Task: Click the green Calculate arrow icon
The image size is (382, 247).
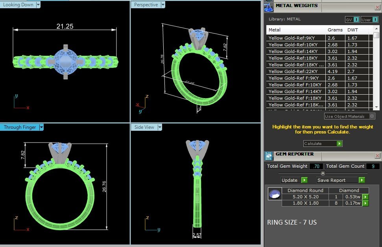Action: [x=339, y=144]
